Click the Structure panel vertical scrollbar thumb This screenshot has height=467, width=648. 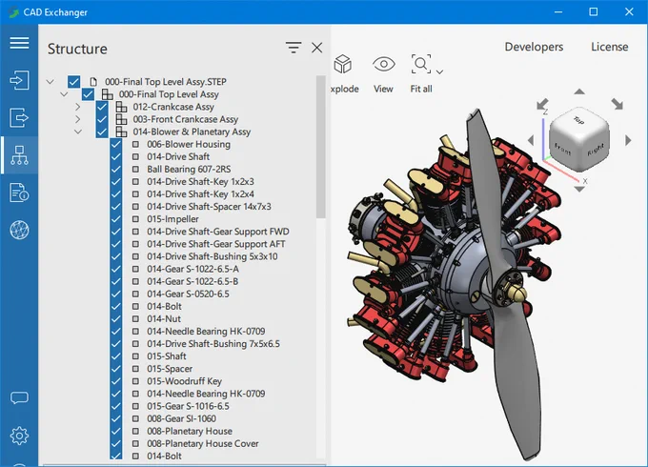[x=321, y=147]
